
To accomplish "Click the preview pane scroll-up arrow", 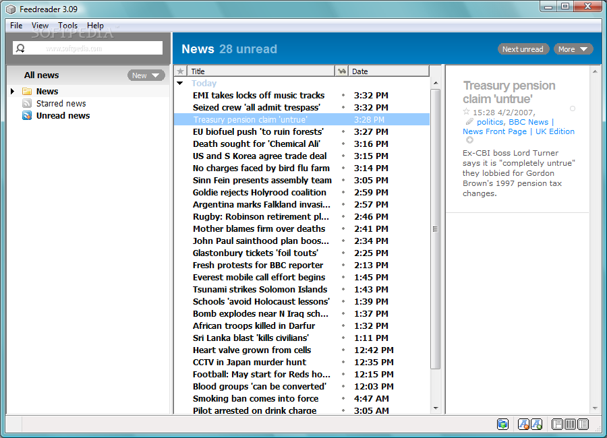I will (595, 71).
